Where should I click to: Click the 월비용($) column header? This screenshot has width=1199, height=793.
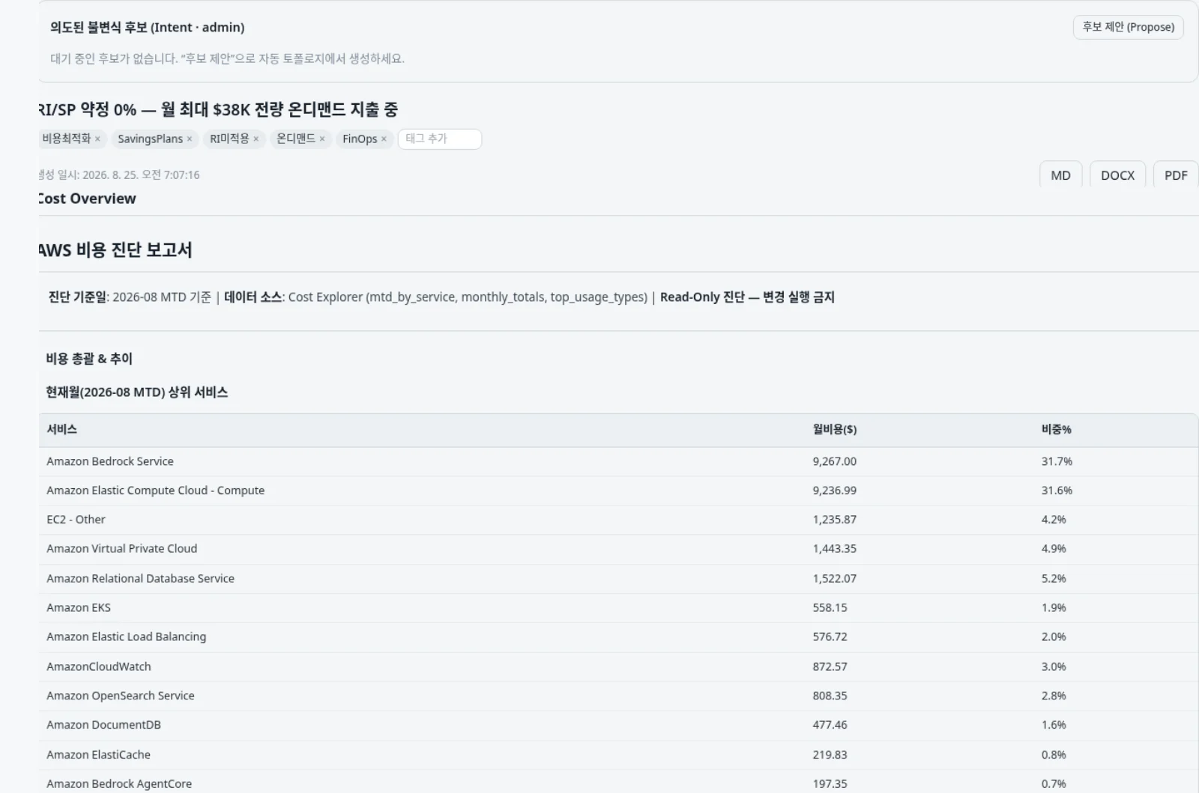(x=835, y=430)
